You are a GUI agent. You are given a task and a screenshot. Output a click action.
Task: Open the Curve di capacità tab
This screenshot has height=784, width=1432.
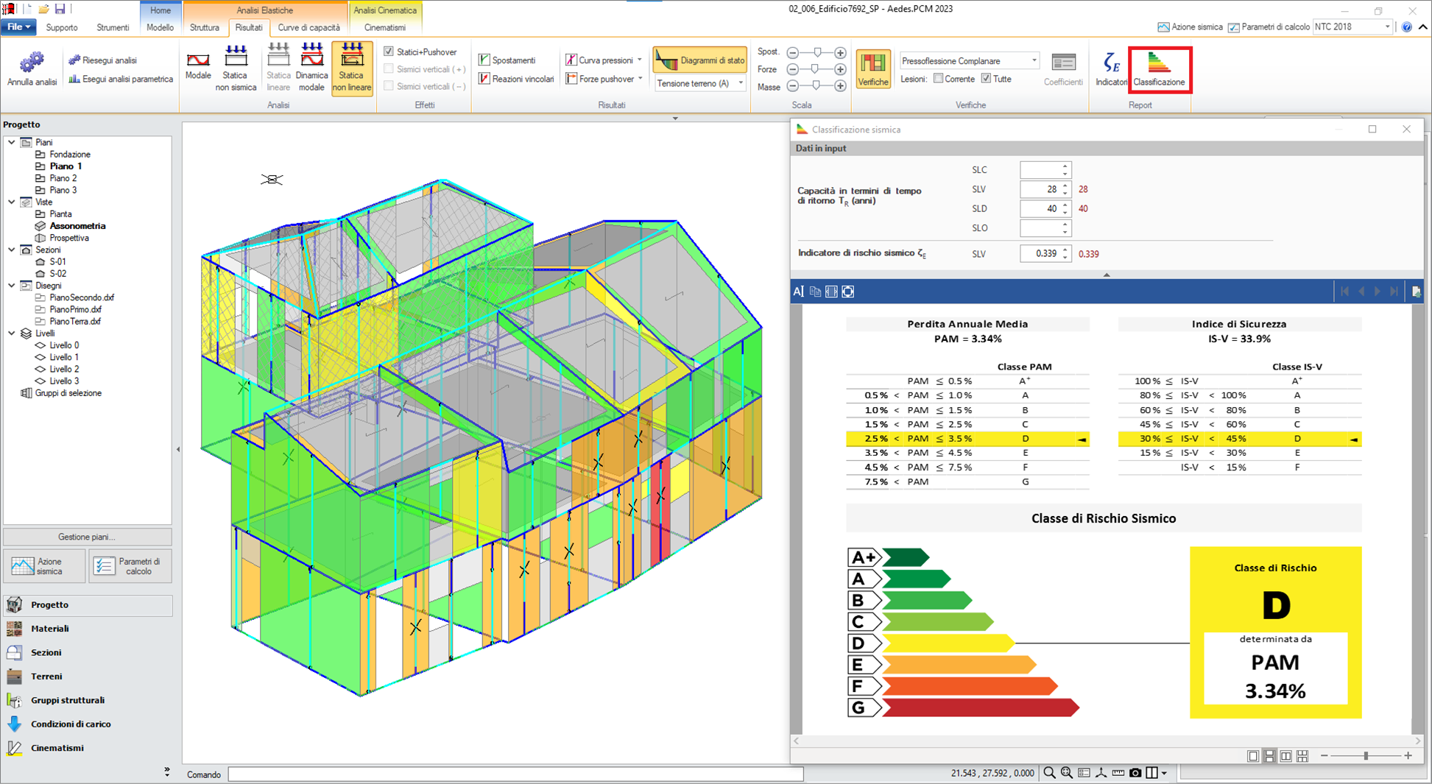(x=308, y=27)
